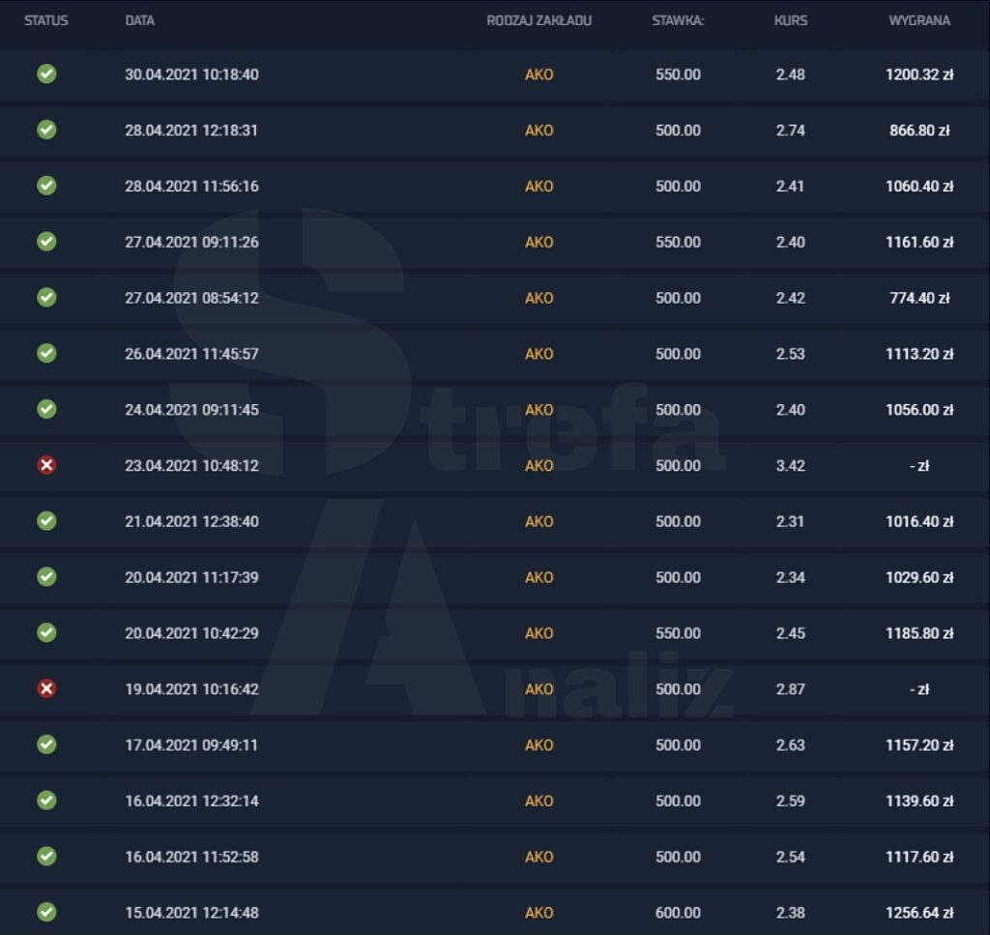The height and width of the screenshot is (935, 990).
Task: Click the winnings value 1161.60 zł
Action: tap(919, 243)
